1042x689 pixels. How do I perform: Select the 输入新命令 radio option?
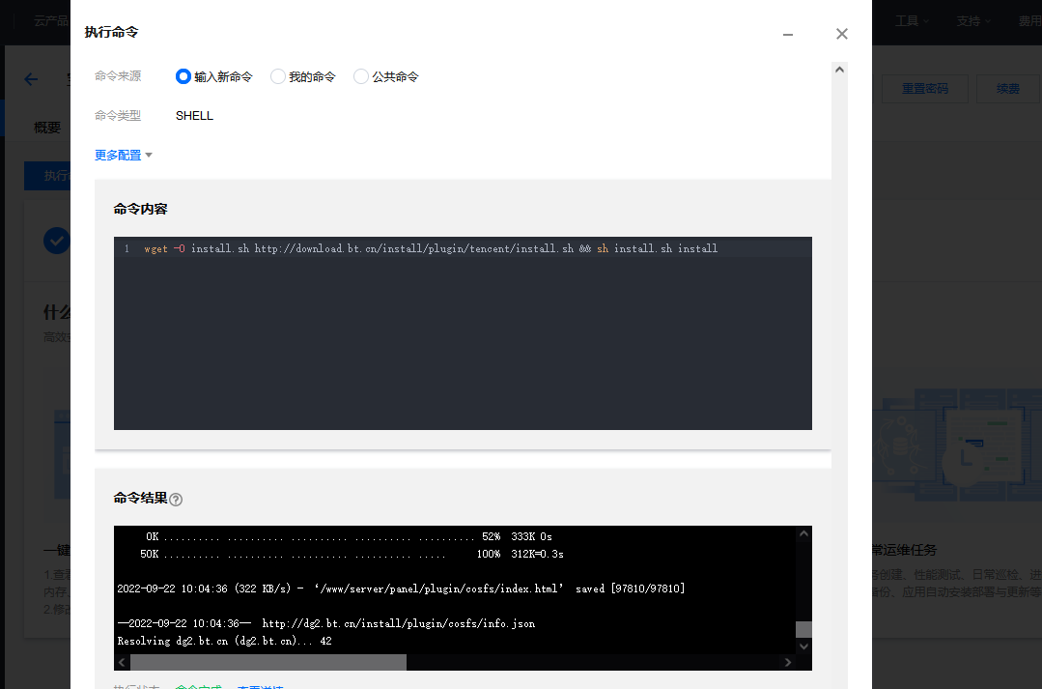point(183,76)
